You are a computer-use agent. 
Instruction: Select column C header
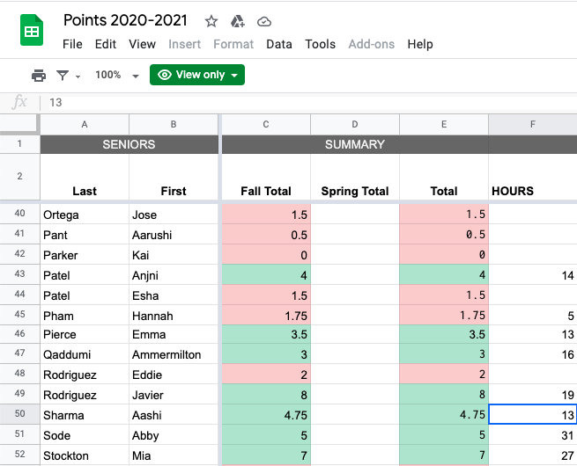pyautogui.click(x=266, y=125)
